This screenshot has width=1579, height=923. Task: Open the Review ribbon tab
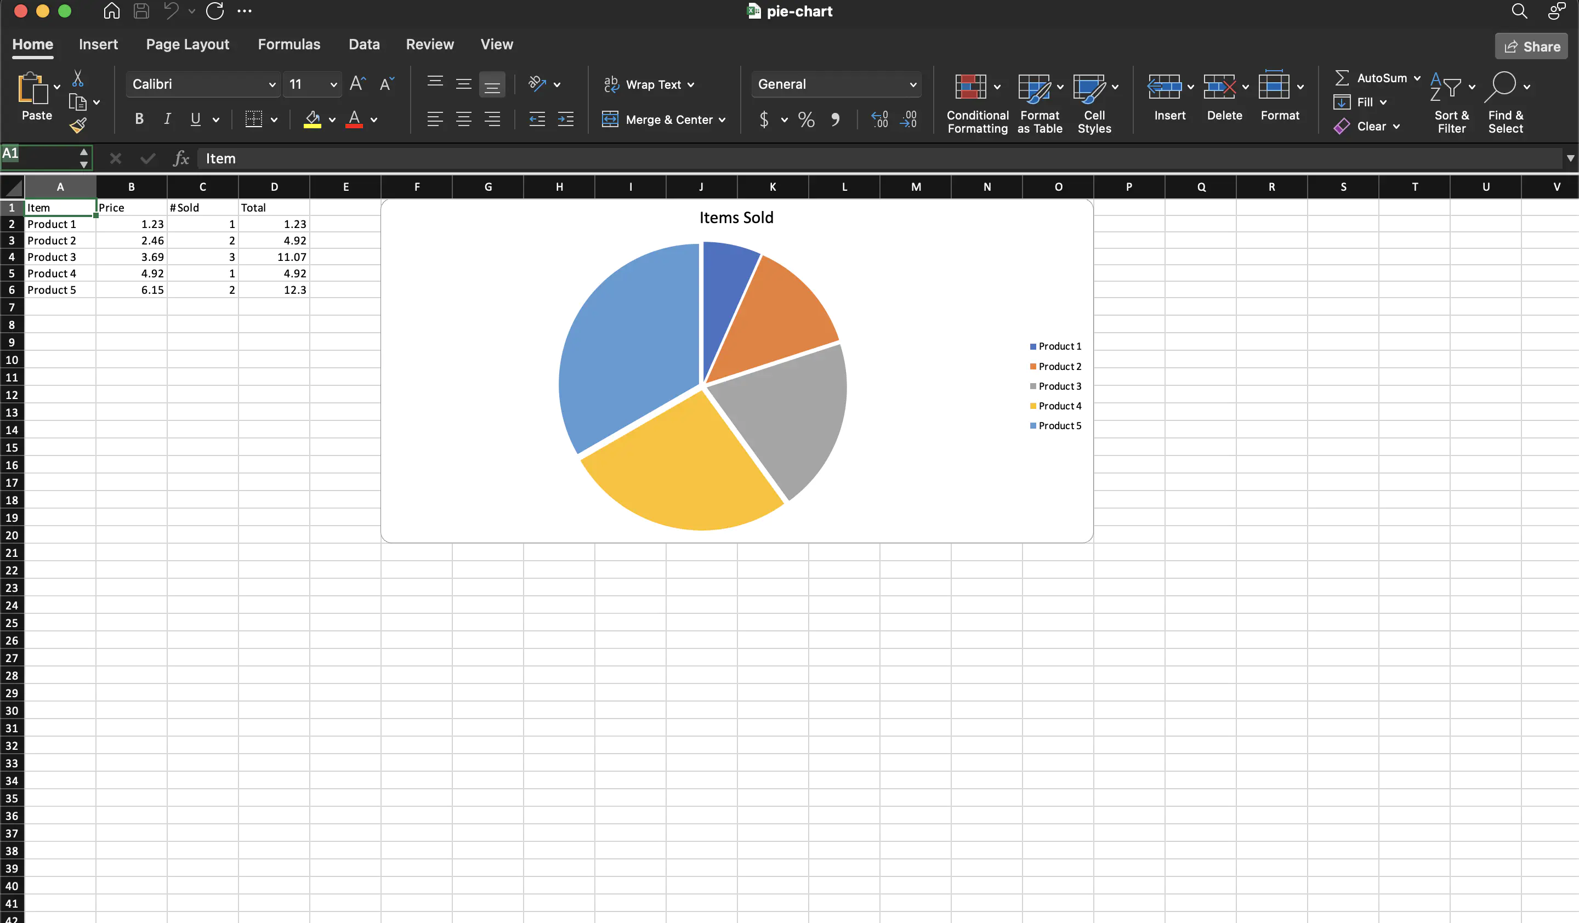click(429, 44)
